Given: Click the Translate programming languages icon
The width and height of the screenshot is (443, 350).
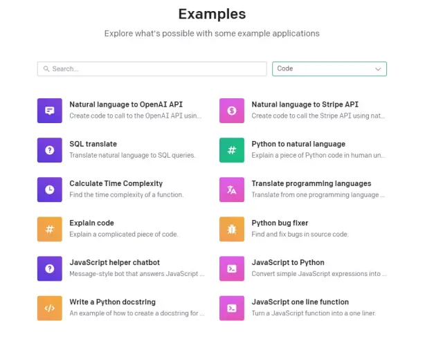Looking at the screenshot, I should [232, 190].
